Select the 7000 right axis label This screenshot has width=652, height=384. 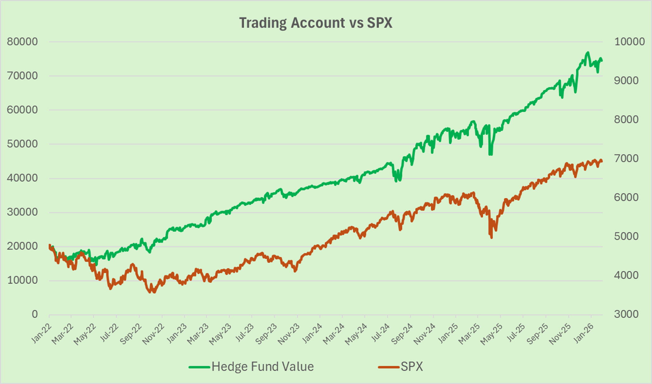[626, 159]
